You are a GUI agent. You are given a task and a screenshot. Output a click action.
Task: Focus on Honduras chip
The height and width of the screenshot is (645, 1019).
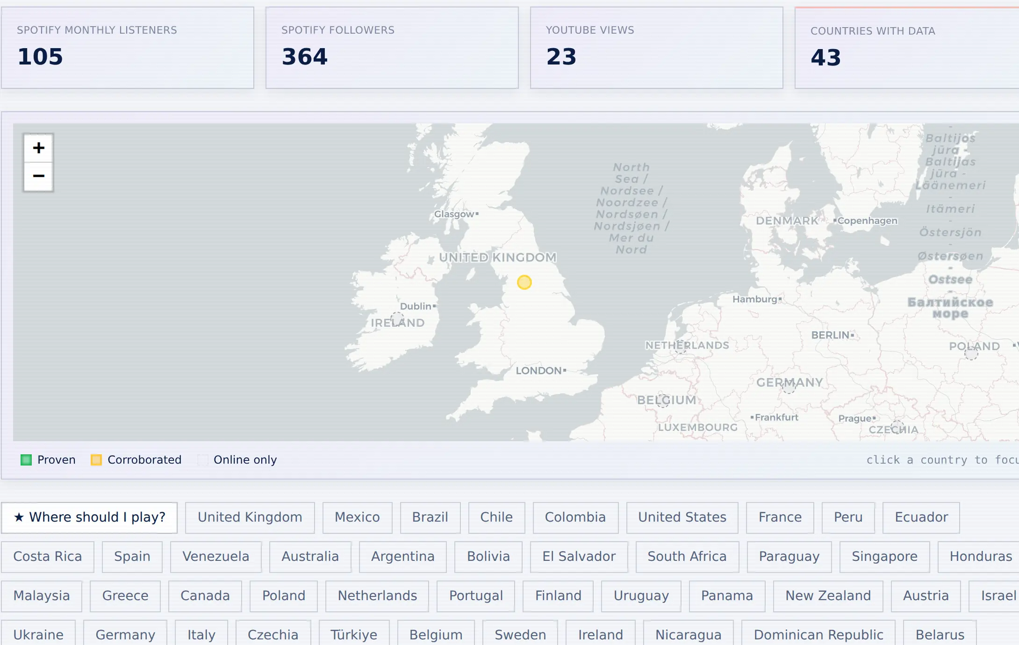[979, 557]
